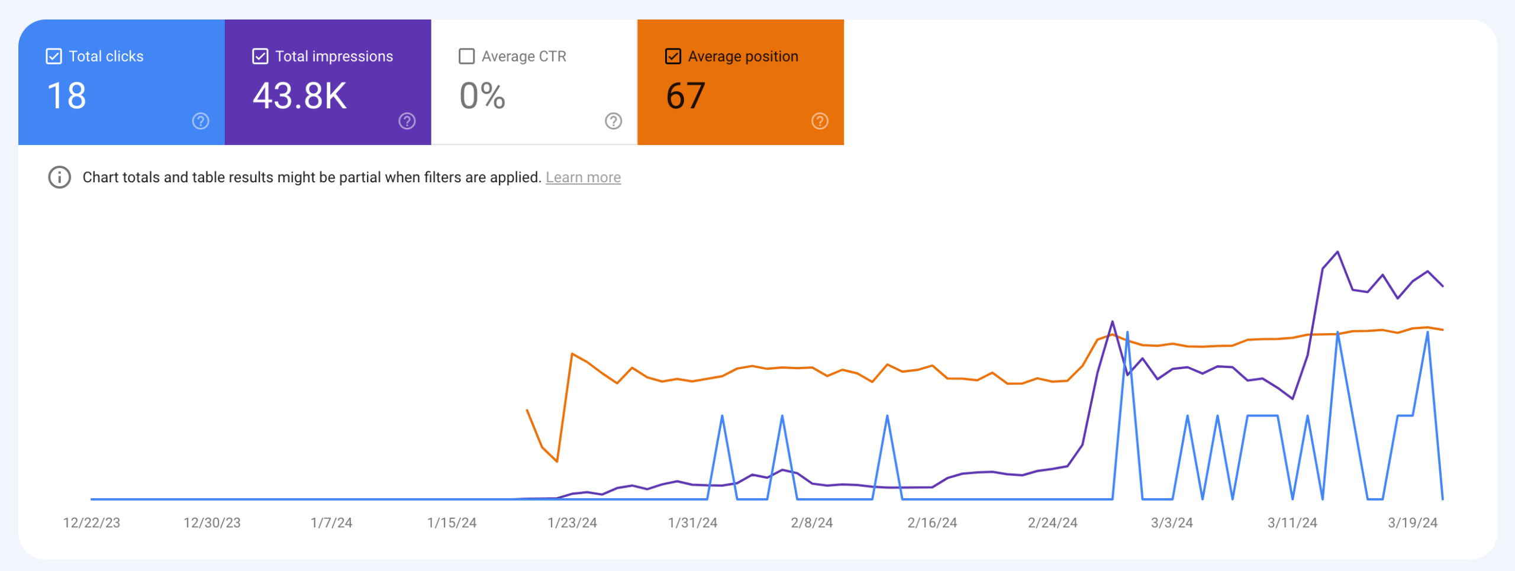Click the Total clicks card label
Screen dimensions: 1515x571
point(106,56)
